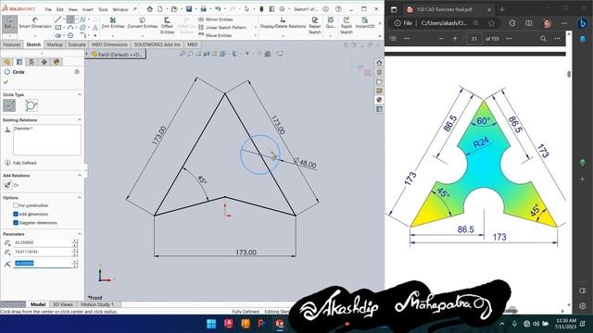Choose the Offset Entities tool
593x333 pixels.
[x=167, y=25]
